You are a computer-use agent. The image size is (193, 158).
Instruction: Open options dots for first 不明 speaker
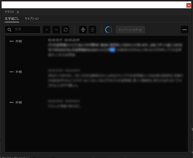12,41
